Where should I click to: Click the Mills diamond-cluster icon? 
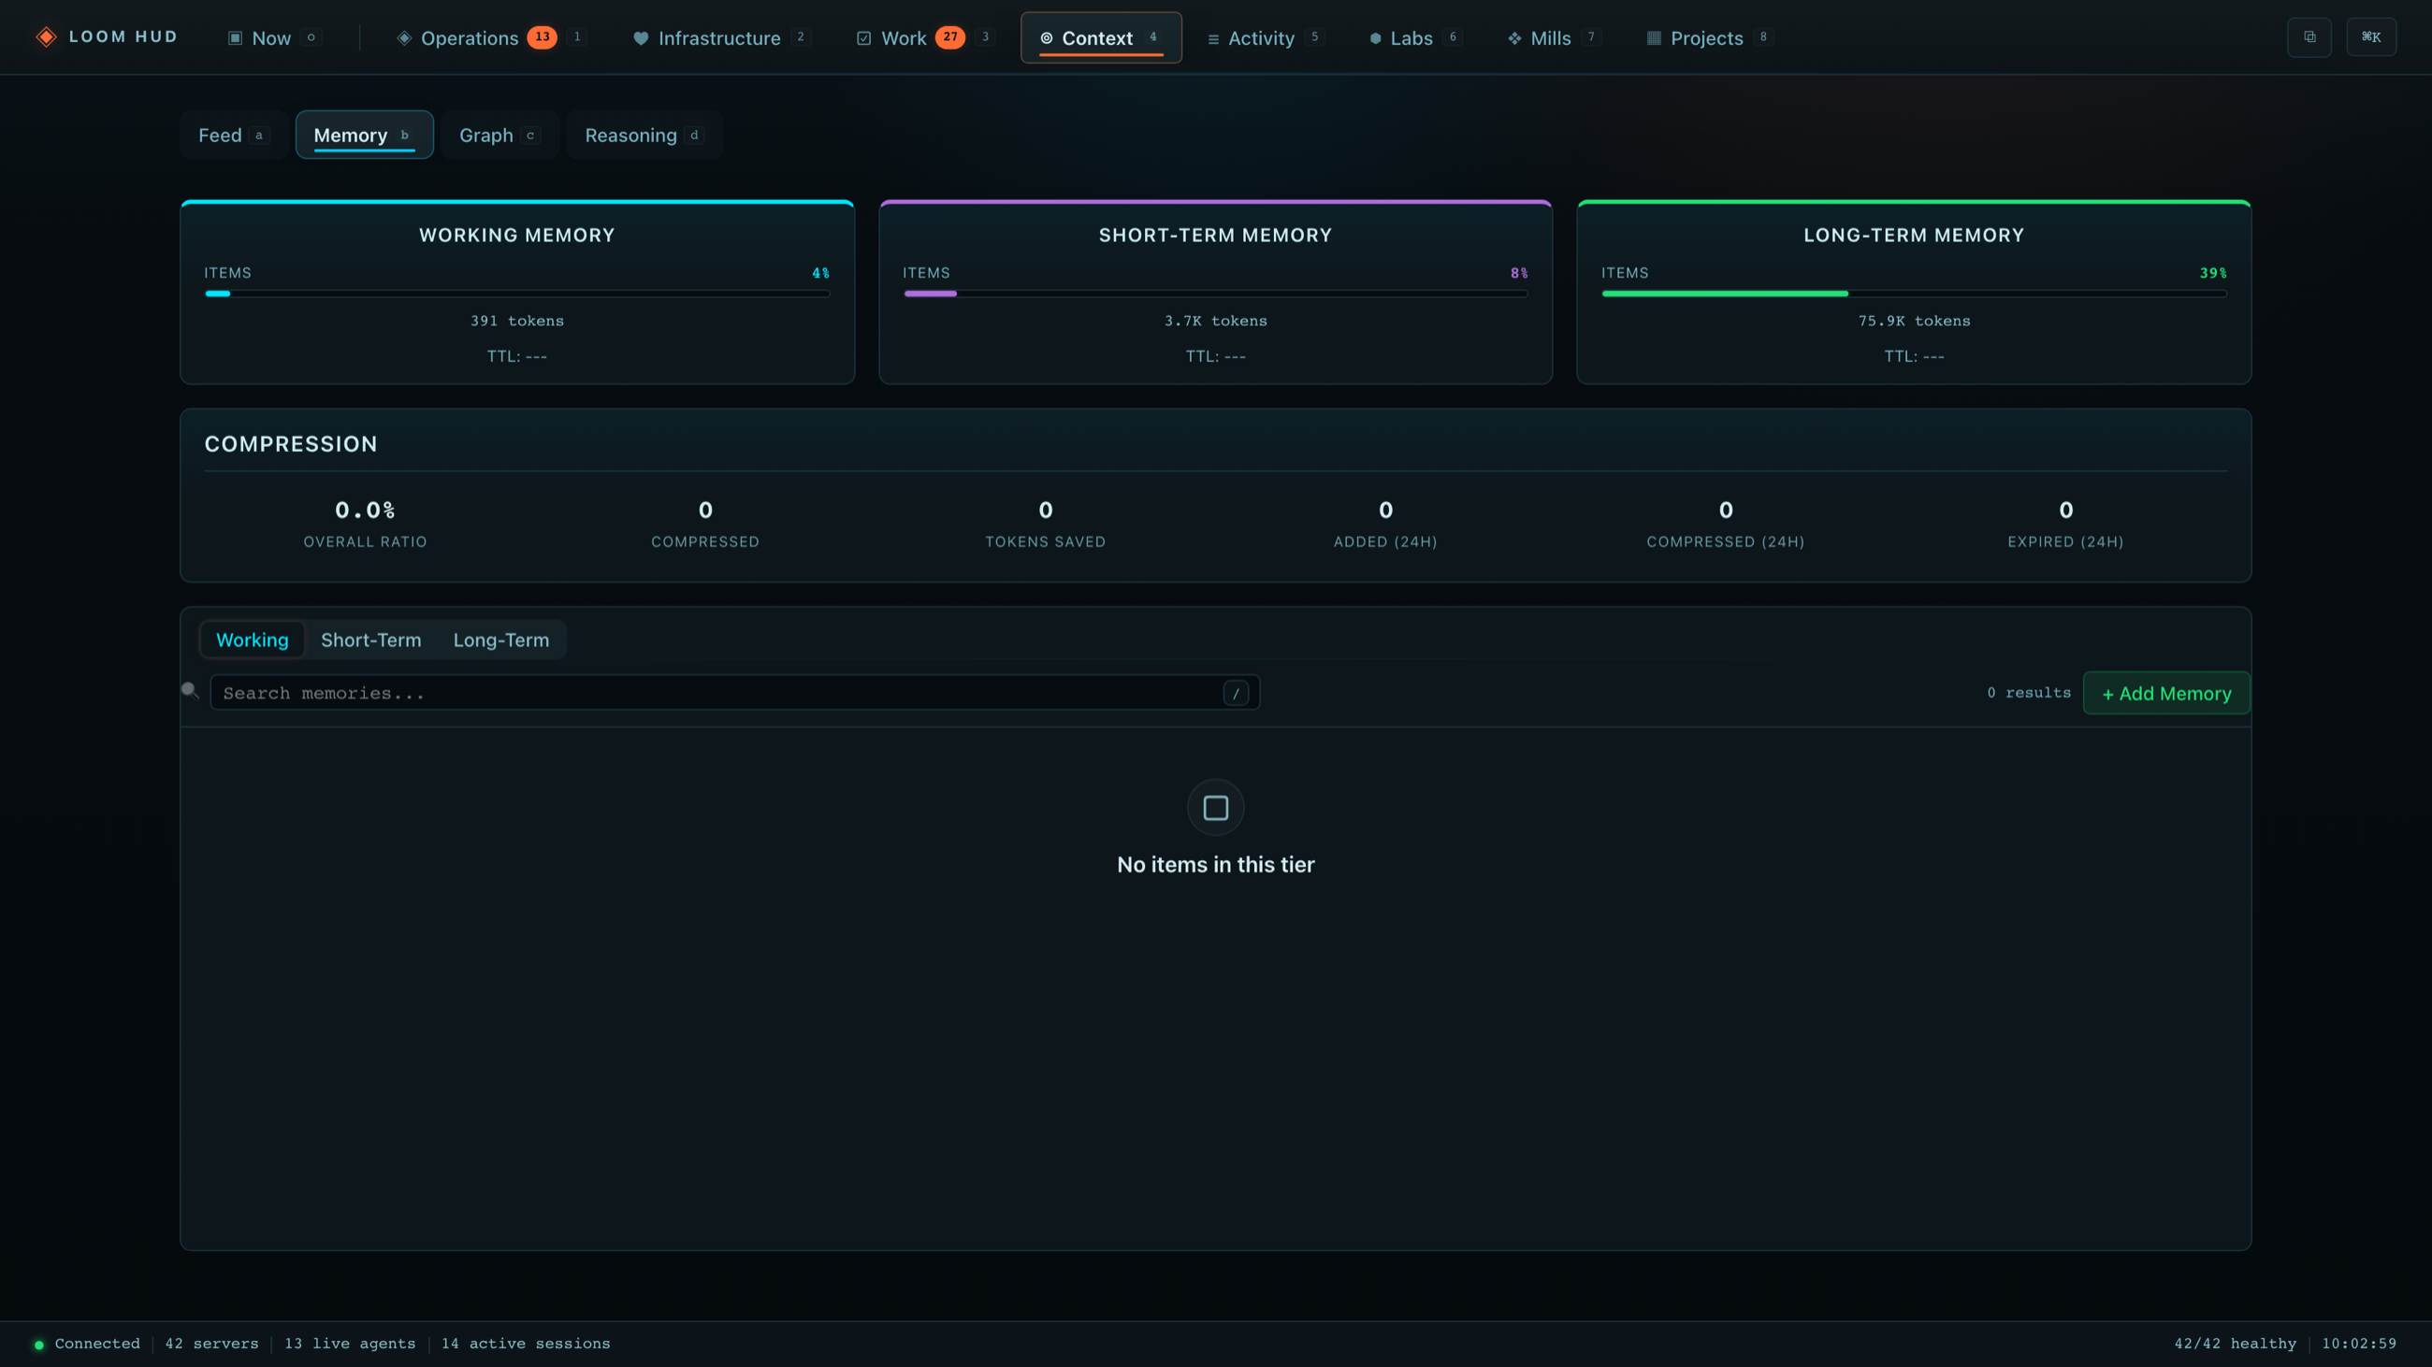pyautogui.click(x=1513, y=38)
